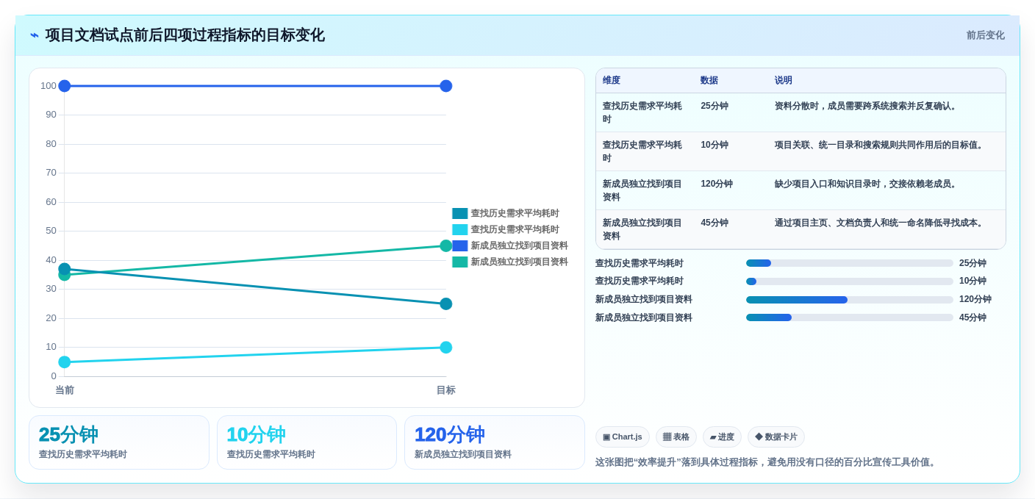Click the 表格 chip
Viewport: 1035px width, 499px height.
coord(676,437)
